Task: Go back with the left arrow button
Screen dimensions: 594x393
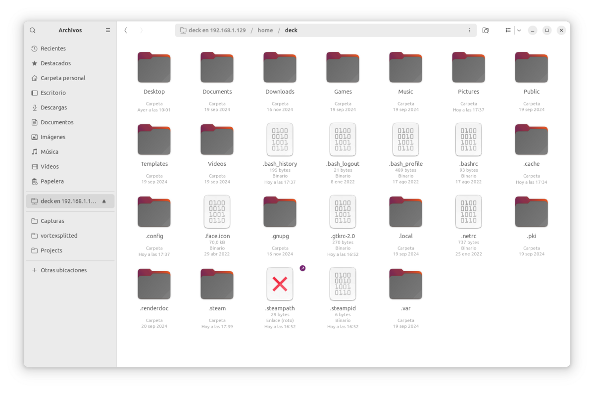Action: (x=126, y=30)
